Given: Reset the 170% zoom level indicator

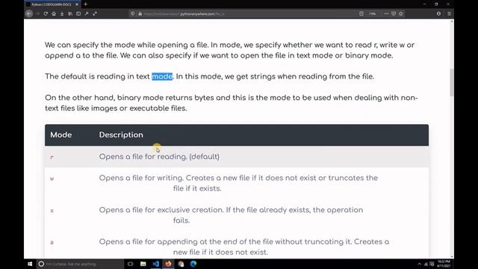Looking at the screenshot, I should click(x=373, y=13).
